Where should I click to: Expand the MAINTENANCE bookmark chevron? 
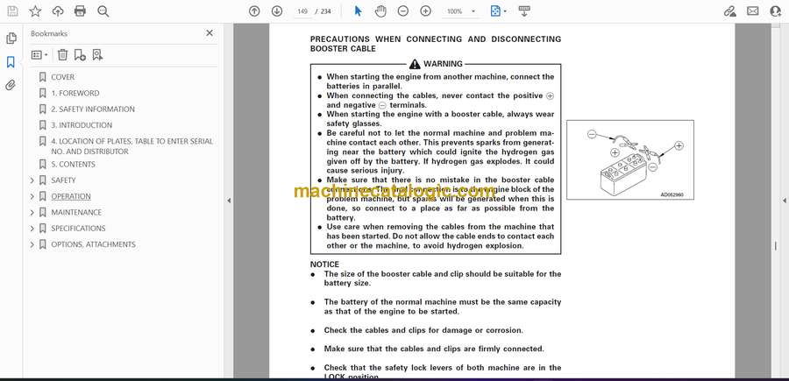[32, 213]
